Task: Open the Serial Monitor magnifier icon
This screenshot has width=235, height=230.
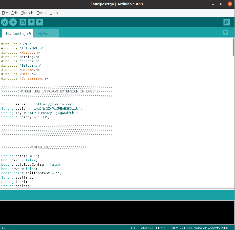Action: coord(227,22)
